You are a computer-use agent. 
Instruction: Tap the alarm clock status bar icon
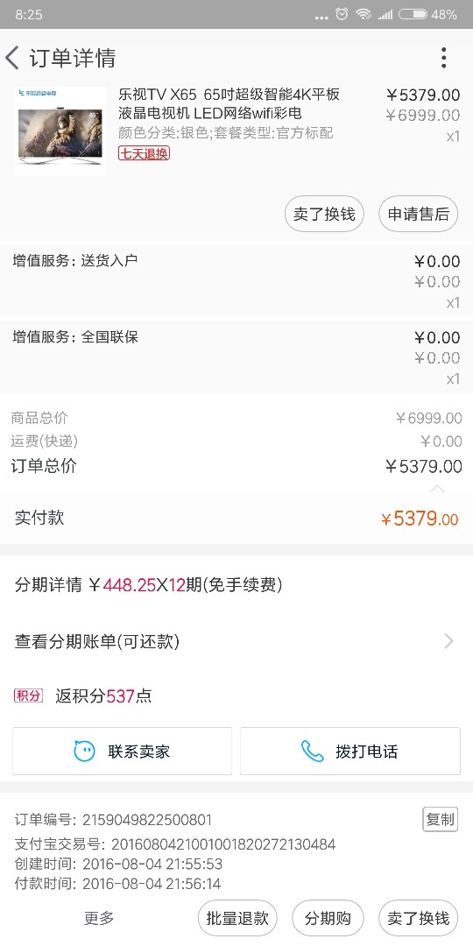[342, 14]
